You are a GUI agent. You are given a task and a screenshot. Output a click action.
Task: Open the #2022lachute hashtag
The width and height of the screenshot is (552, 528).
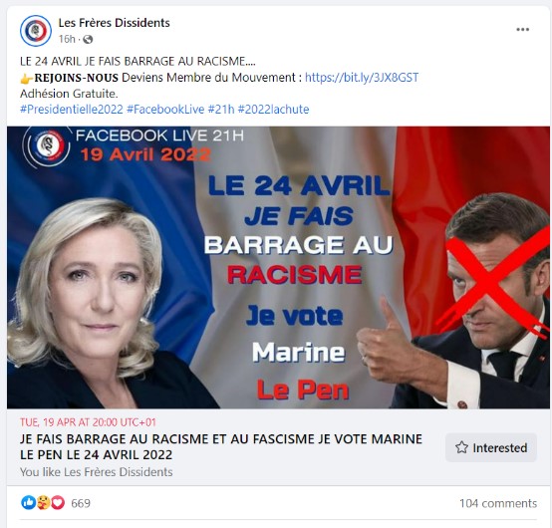274,110
